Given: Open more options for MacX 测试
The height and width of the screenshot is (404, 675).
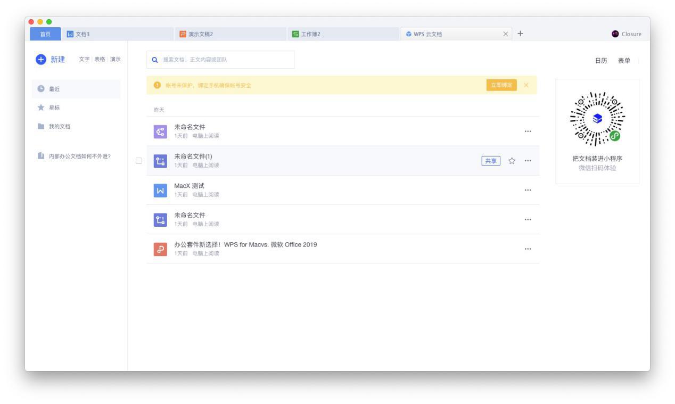Looking at the screenshot, I should (x=527, y=189).
